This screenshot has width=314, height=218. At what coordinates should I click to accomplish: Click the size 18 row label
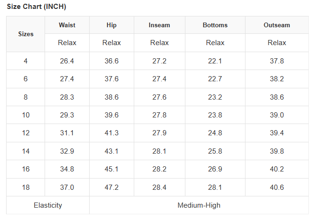click(x=26, y=187)
